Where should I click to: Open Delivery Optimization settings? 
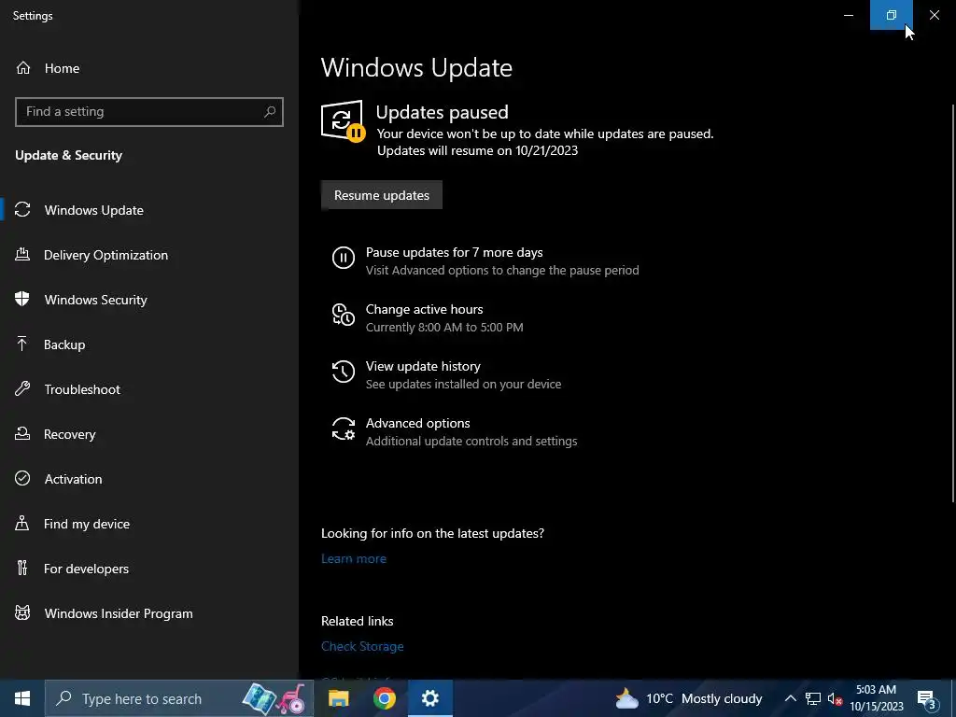click(x=148, y=255)
